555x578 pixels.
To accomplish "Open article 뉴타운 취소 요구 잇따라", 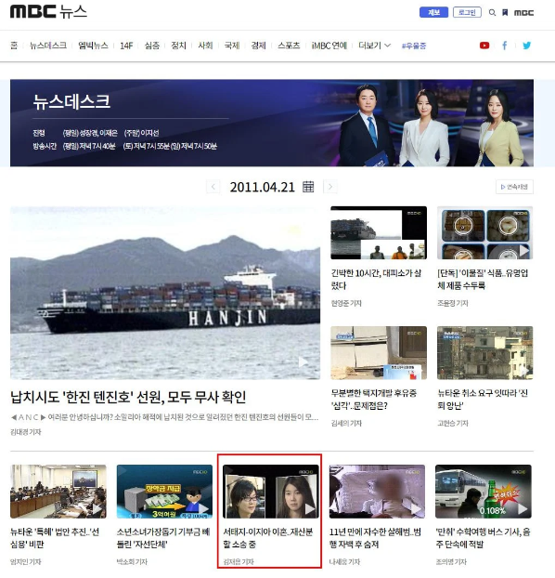I will (483, 400).
